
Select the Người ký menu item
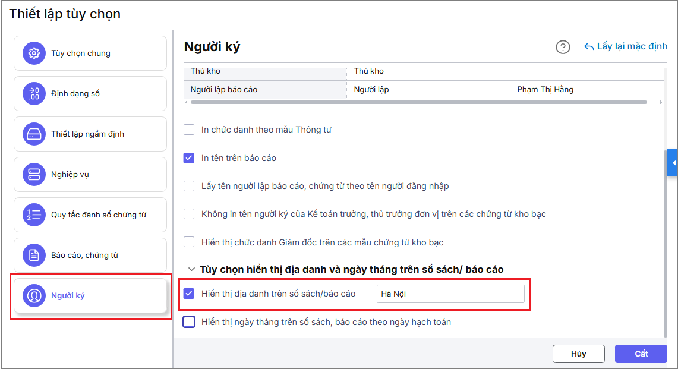tap(90, 295)
